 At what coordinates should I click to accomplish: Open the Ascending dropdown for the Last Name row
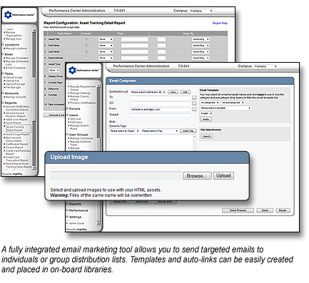(x=201, y=51)
